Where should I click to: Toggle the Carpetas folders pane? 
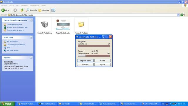click(x=44, y=10)
